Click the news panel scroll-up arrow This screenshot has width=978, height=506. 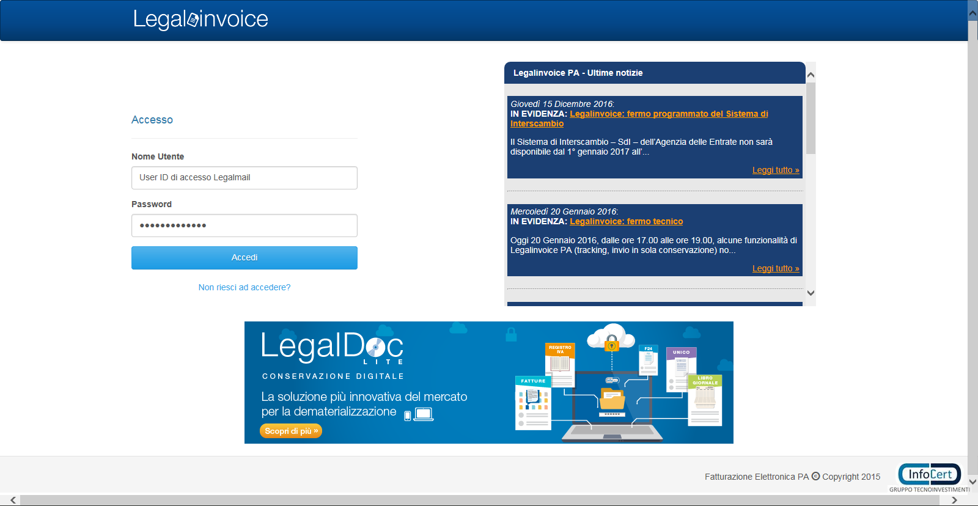pos(811,75)
